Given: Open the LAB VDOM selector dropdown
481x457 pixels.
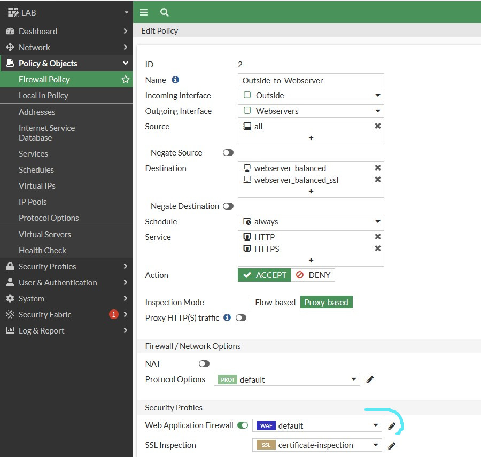Looking at the screenshot, I should pos(126,13).
